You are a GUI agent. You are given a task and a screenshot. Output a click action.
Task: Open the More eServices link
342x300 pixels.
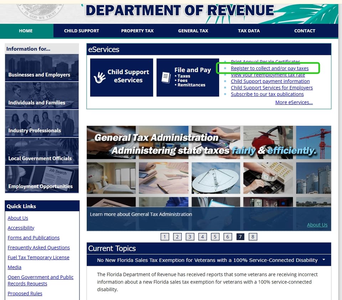294,102
